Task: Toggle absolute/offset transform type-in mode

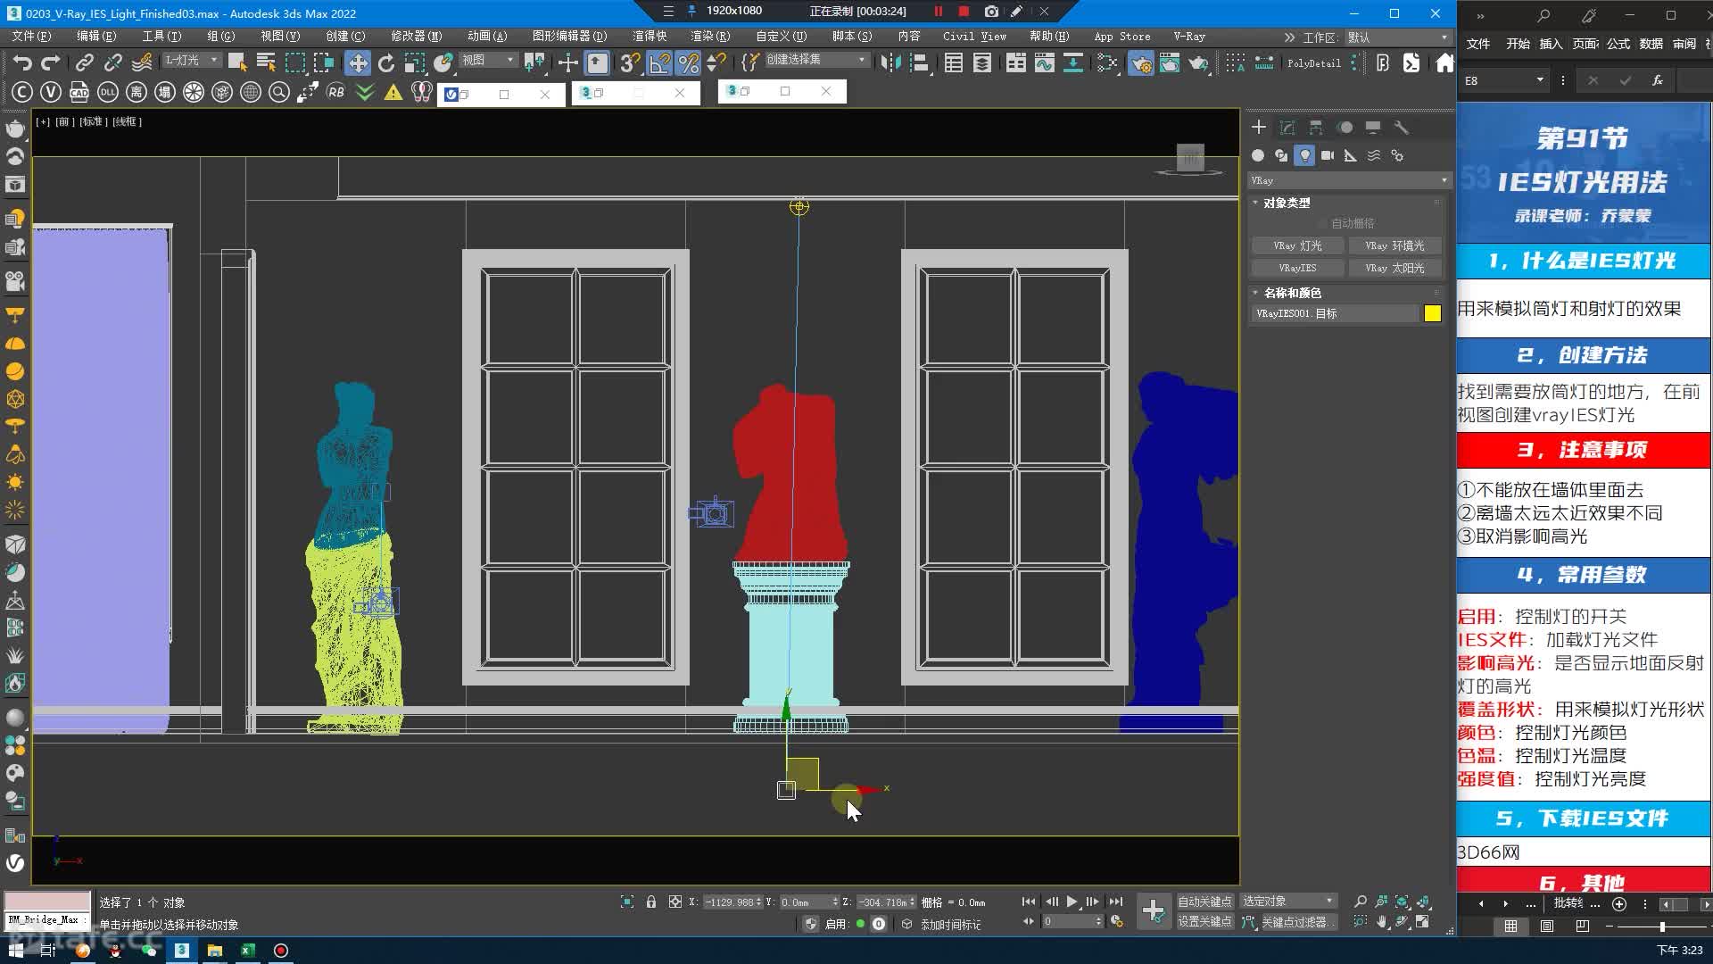Action: click(x=675, y=902)
